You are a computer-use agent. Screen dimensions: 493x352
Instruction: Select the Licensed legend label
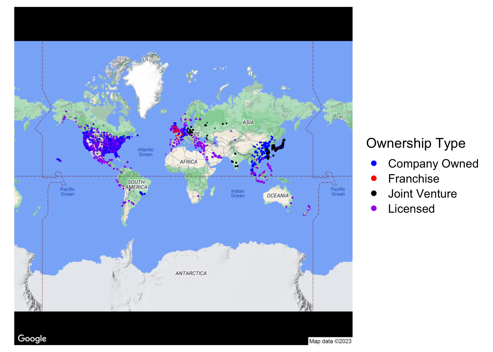(411, 209)
